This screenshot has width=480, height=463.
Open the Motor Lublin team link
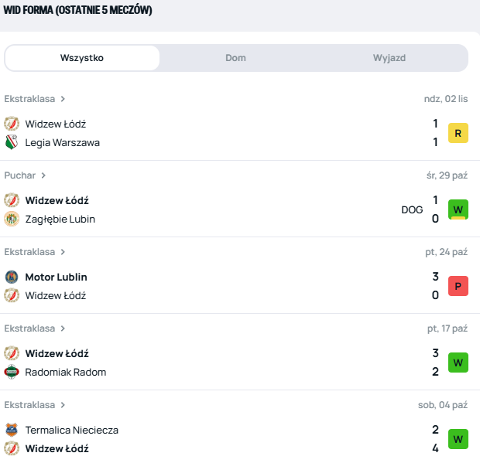[56, 277]
